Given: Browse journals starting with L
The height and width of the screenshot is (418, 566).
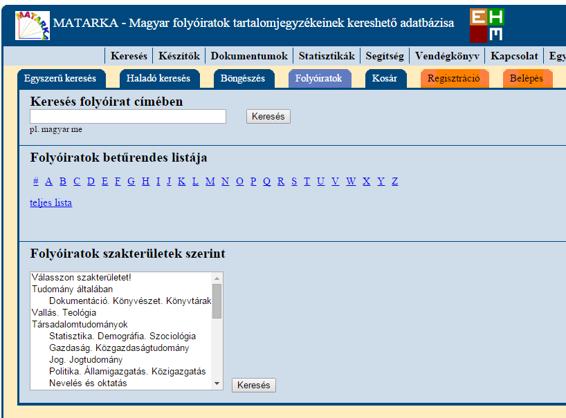Looking at the screenshot, I should 195,181.
